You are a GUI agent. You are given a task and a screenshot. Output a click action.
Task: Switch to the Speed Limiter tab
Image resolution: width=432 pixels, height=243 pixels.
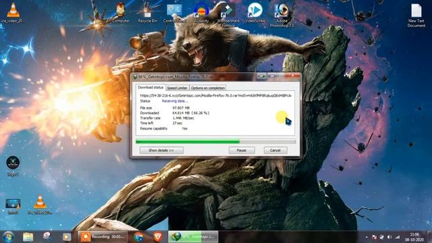click(x=177, y=88)
